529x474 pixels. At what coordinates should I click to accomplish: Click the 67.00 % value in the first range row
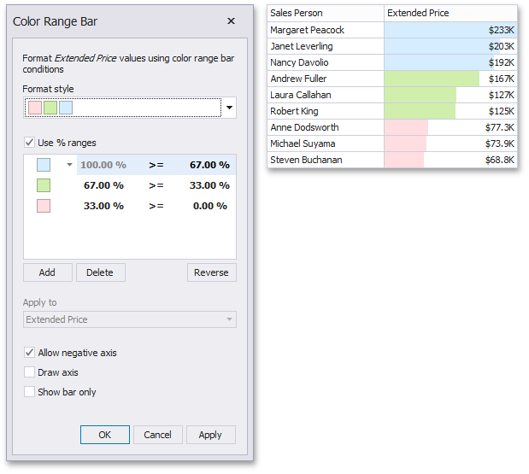point(209,165)
